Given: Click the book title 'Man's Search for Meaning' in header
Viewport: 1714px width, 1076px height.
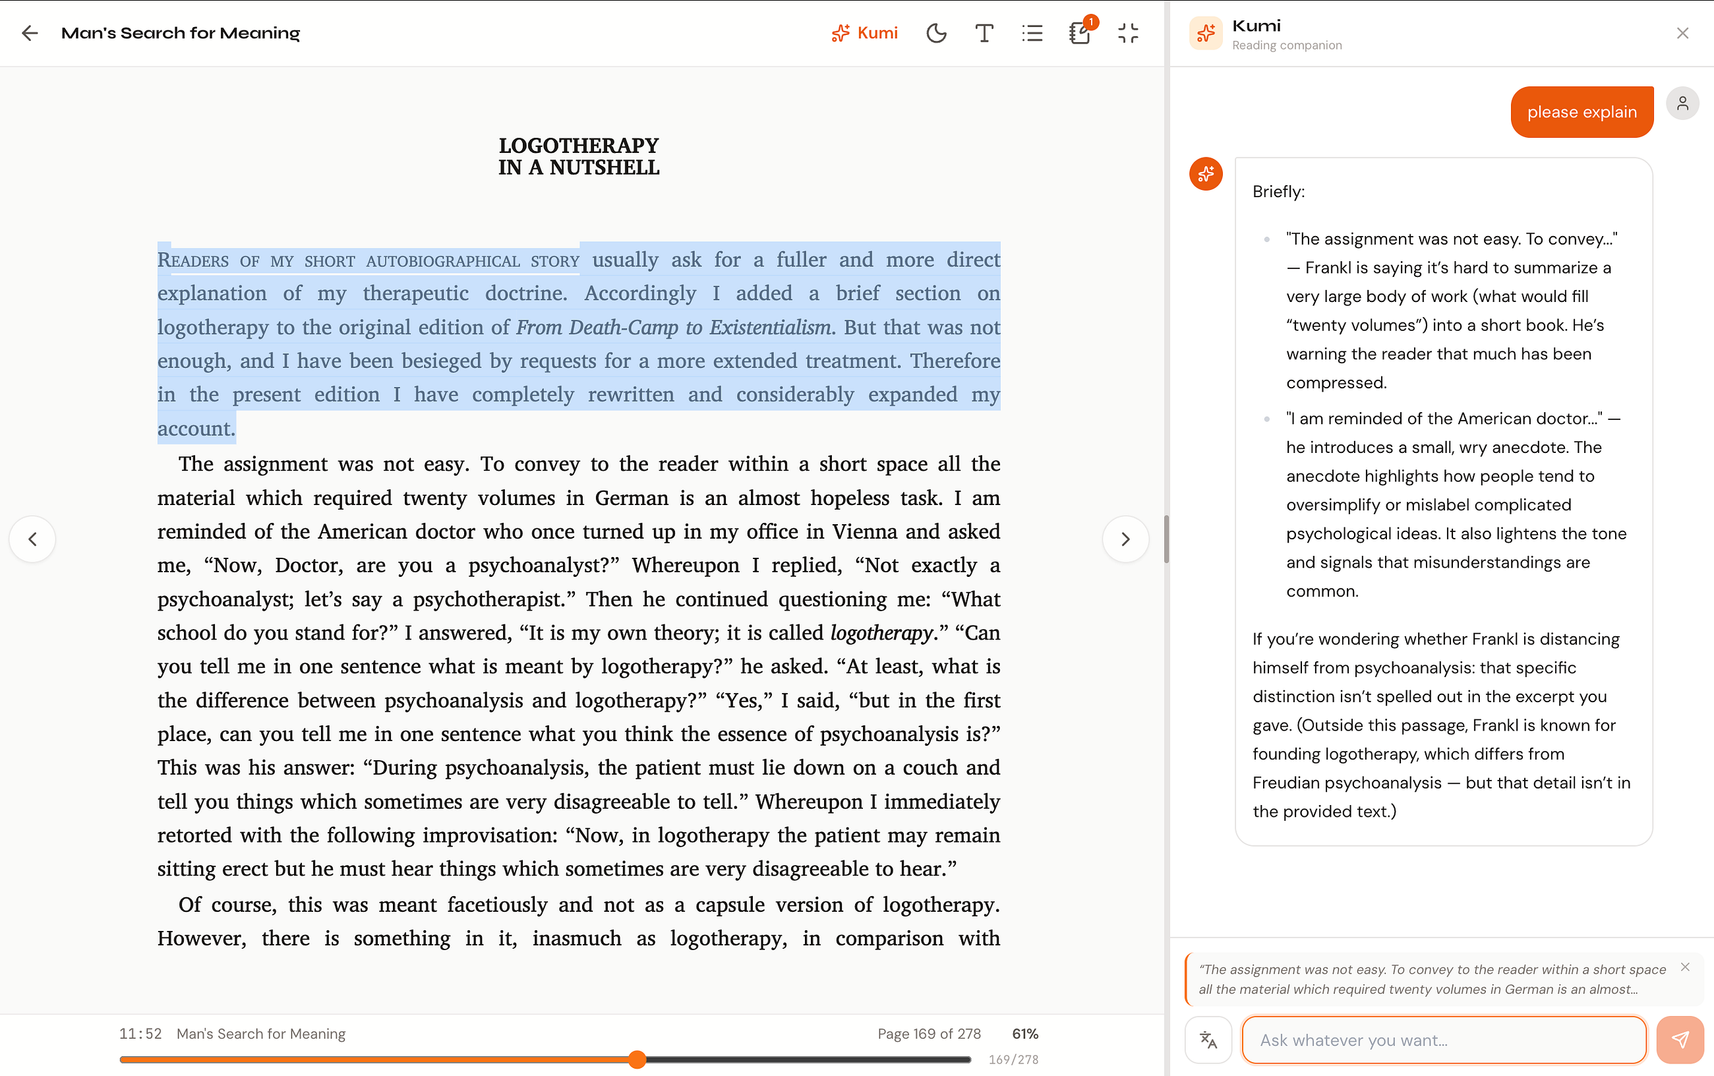Looking at the screenshot, I should [181, 33].
